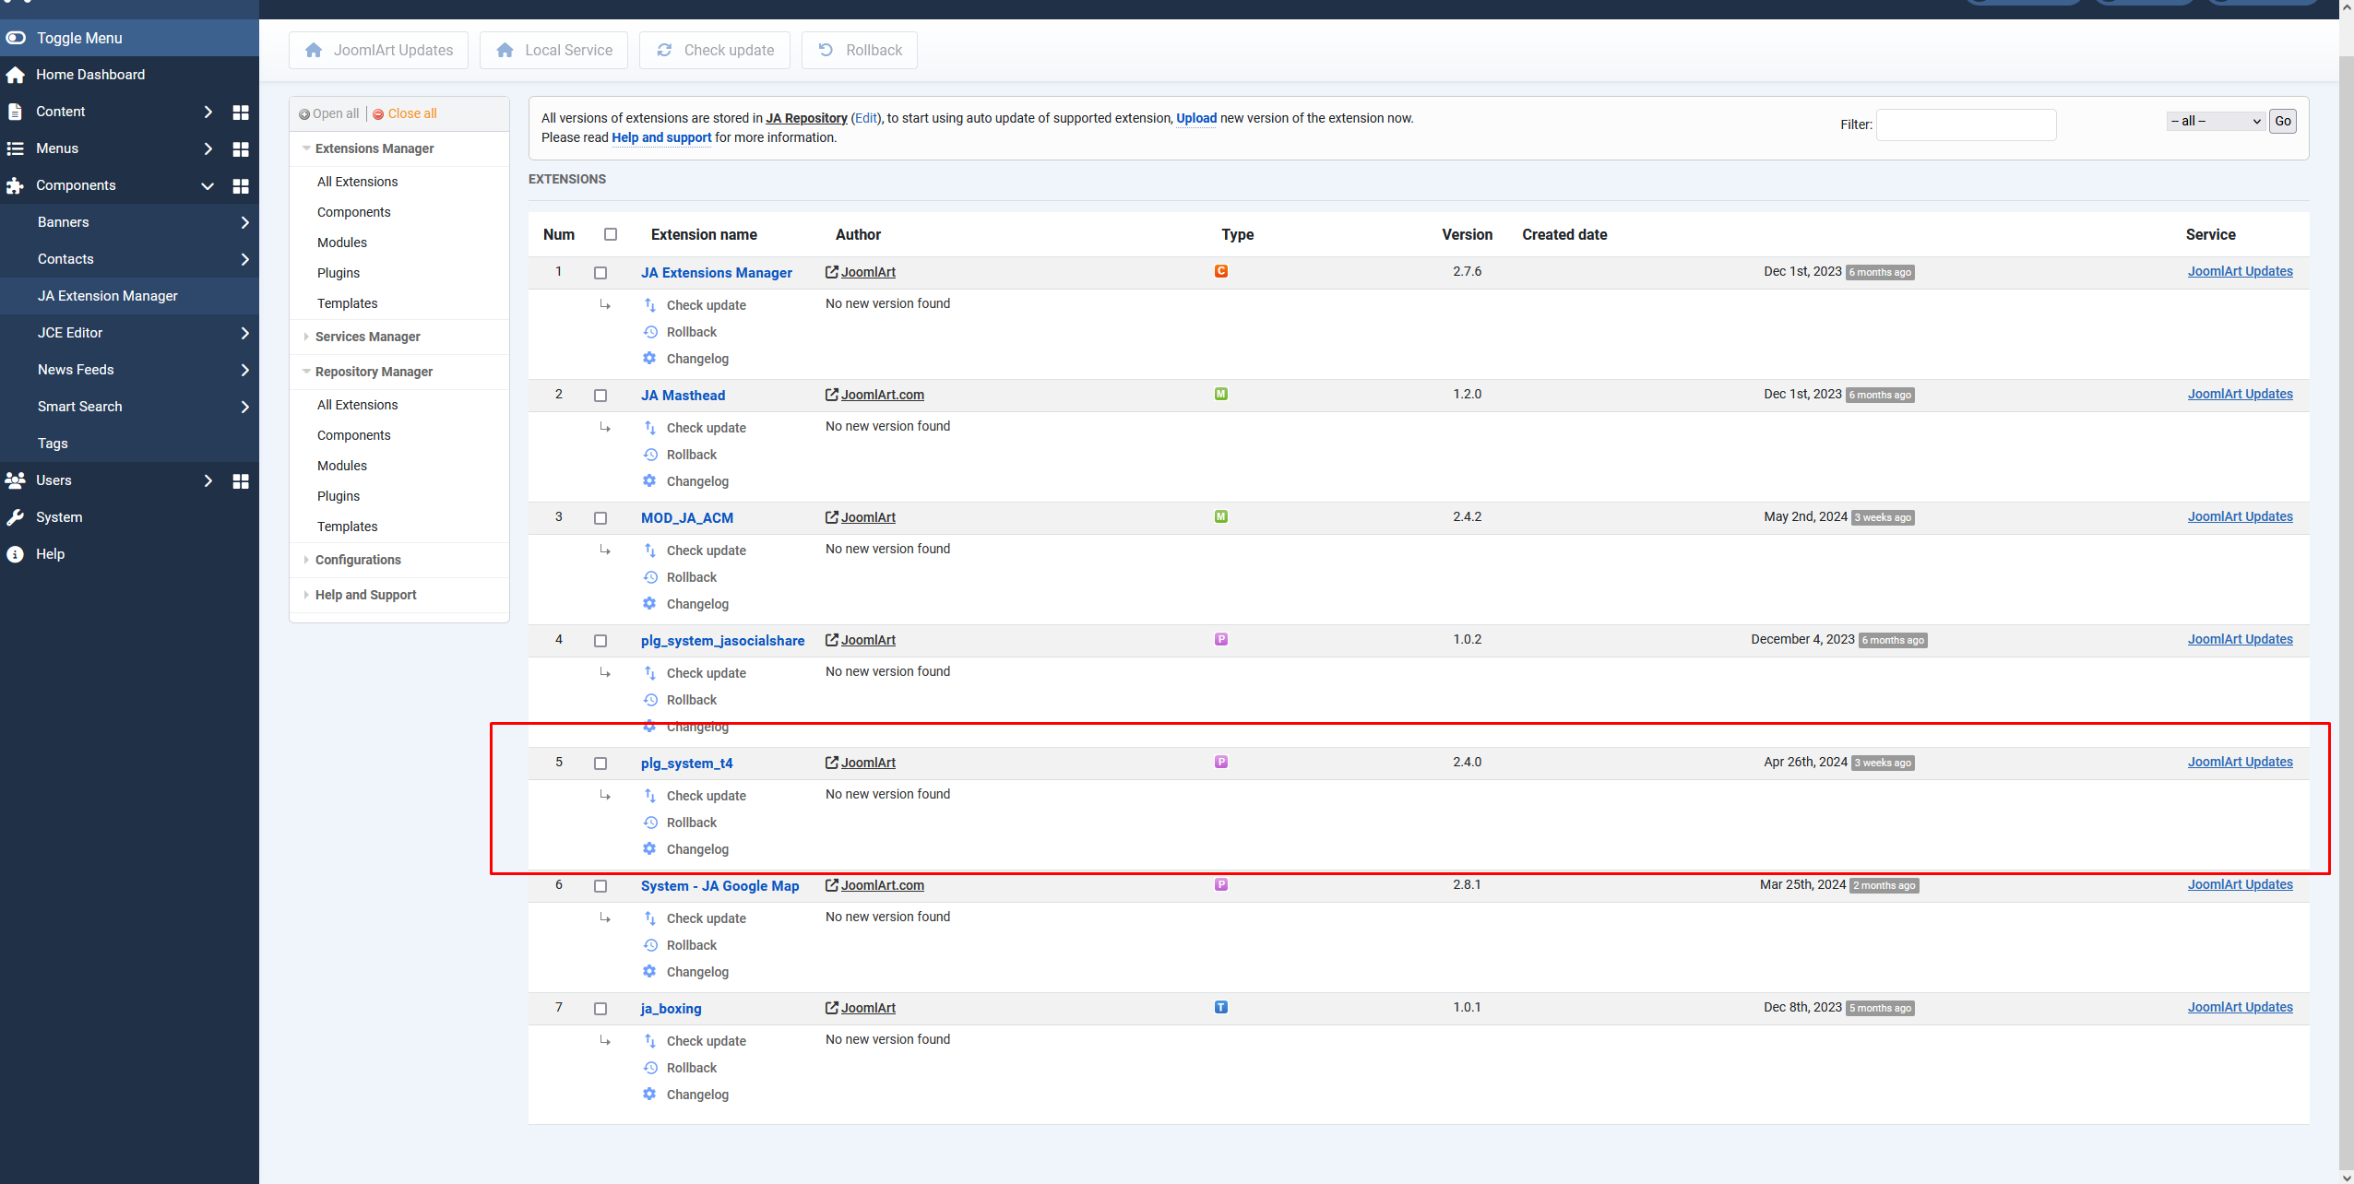Click the Close all red icon
The width and height of the screenshot is (2354, 1184).
[378, 114]
